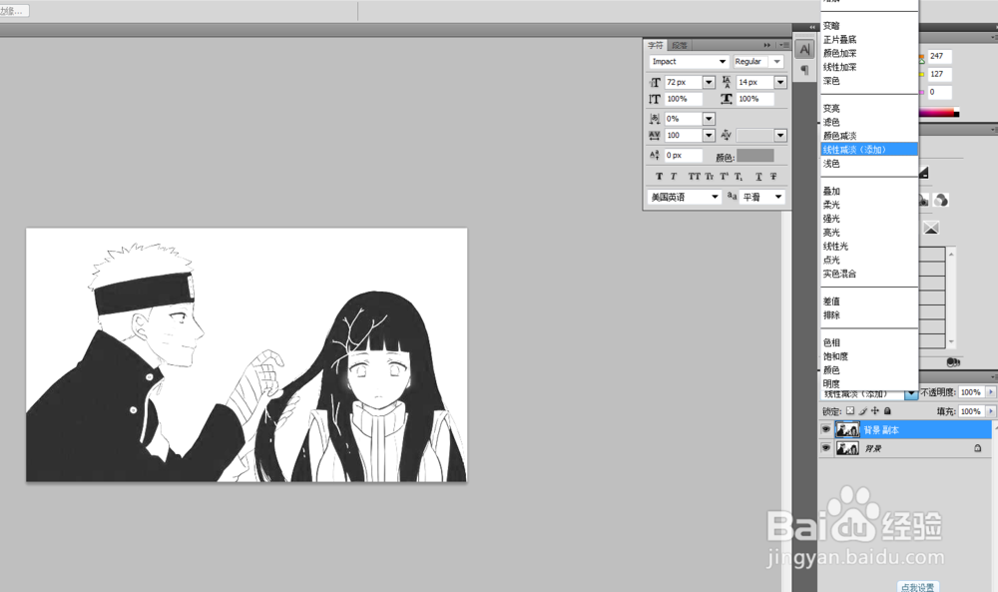Select the 背景 副本 layer thumbnail
This screenshot has width=998, height=592.
pyautogui.click(x=847, y=429)
